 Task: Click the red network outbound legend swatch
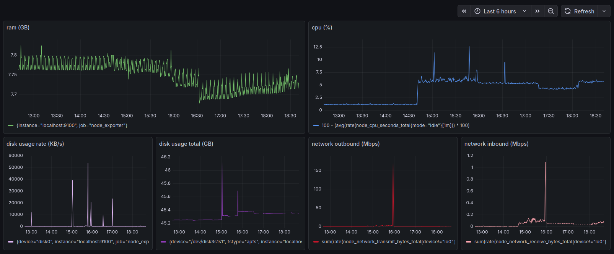click(x=316, y=242)
